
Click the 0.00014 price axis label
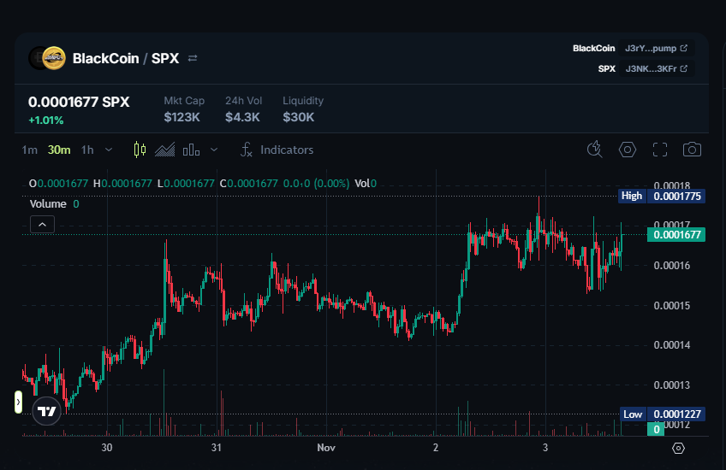(x=672, y=345)
